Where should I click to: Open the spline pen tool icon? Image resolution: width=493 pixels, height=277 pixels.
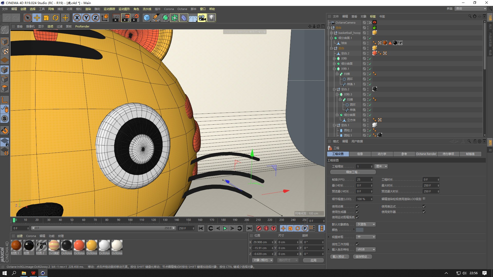[156, 18]
